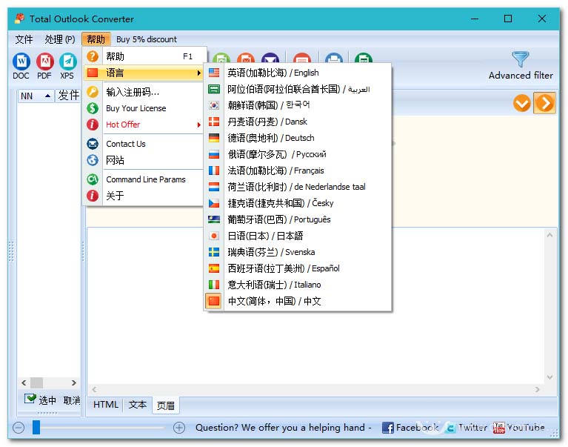Select 中文 Chinese language option

click(298, 301)
